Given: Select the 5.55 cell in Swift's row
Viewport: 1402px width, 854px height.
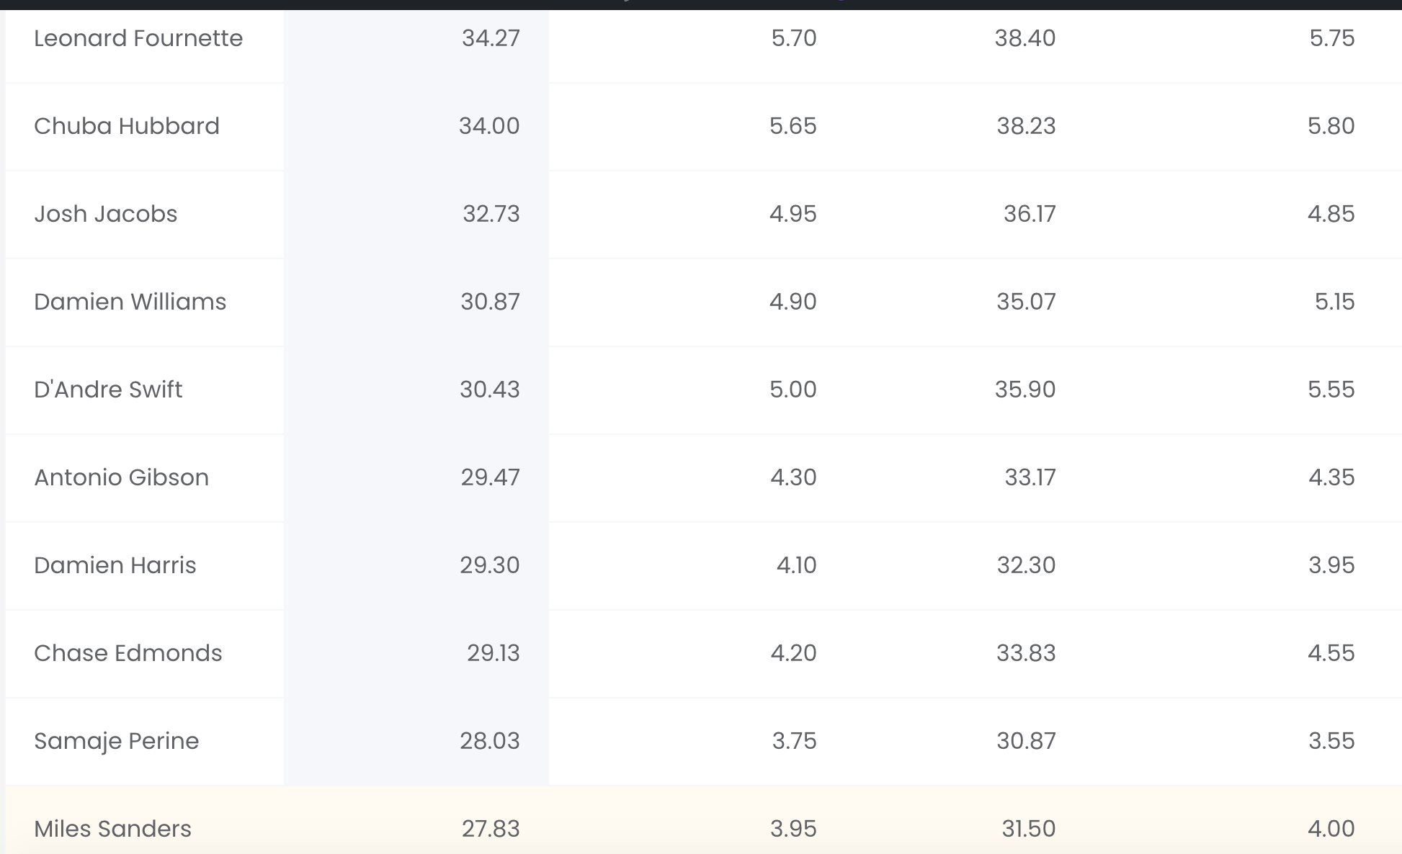Looking at the screenshot, I should coord(1331,390).
